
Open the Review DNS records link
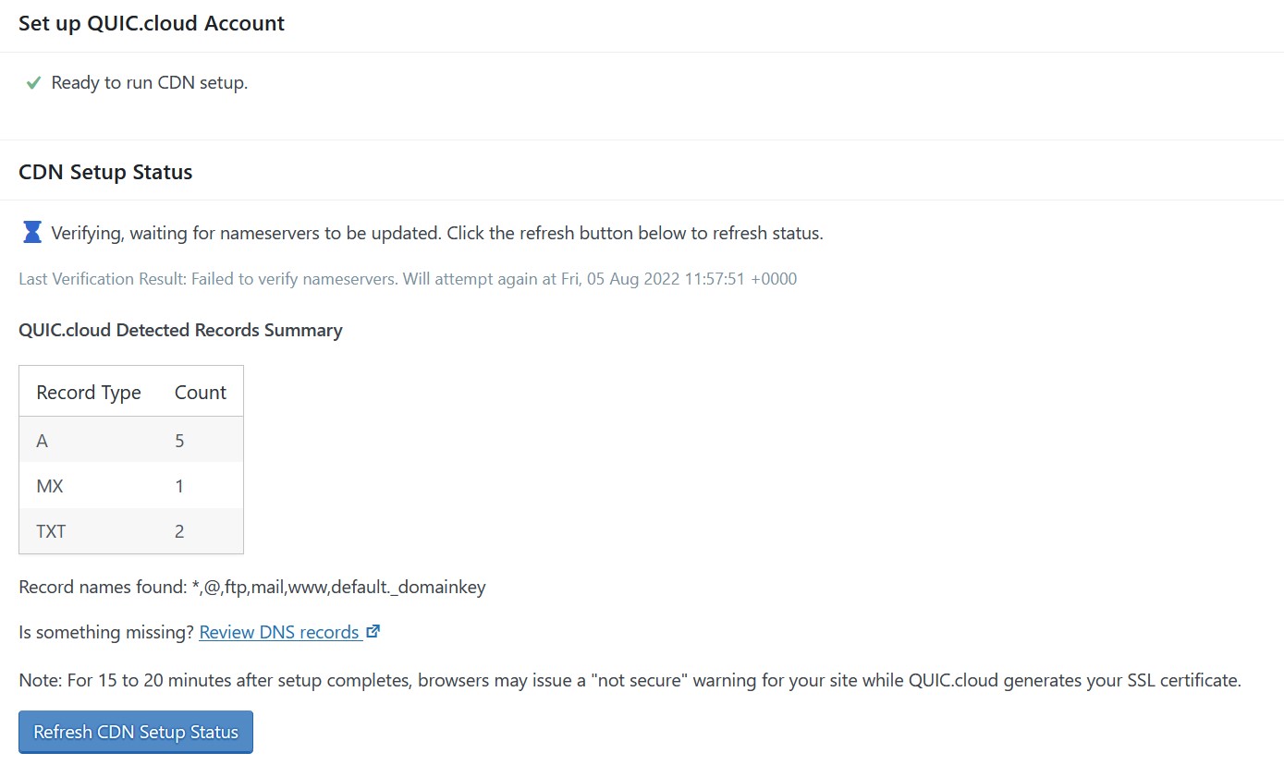pyautogui.click(x=278, y=633)
